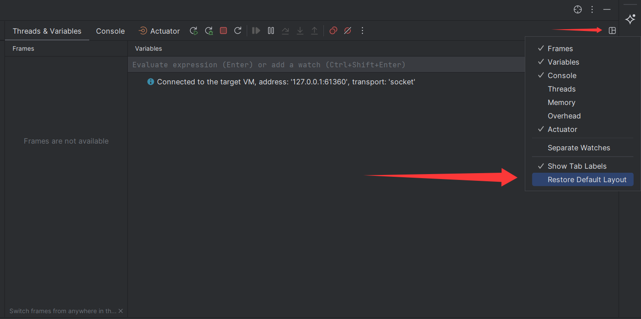Click the Evaluate expression input field
This screenshot has height=319, width=641.
[314, 64]
